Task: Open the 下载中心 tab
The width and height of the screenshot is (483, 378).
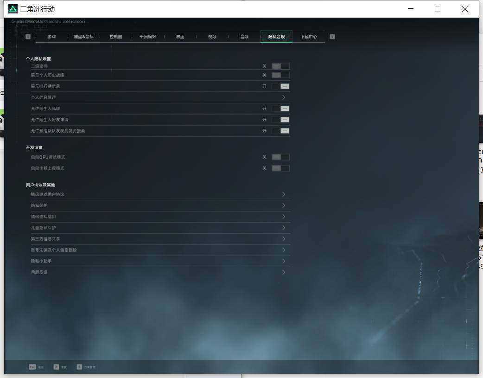Action: pos(309,37)
